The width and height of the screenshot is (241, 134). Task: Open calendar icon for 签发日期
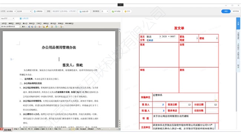(189, 105)
